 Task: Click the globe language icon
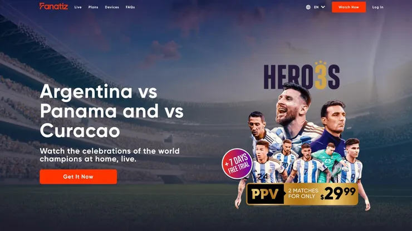pos(308,7)
